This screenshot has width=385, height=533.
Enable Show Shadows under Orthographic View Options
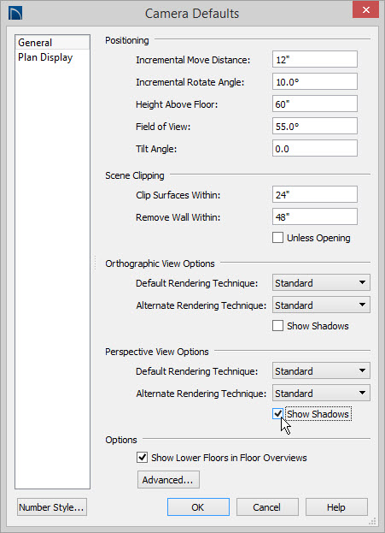277,326
